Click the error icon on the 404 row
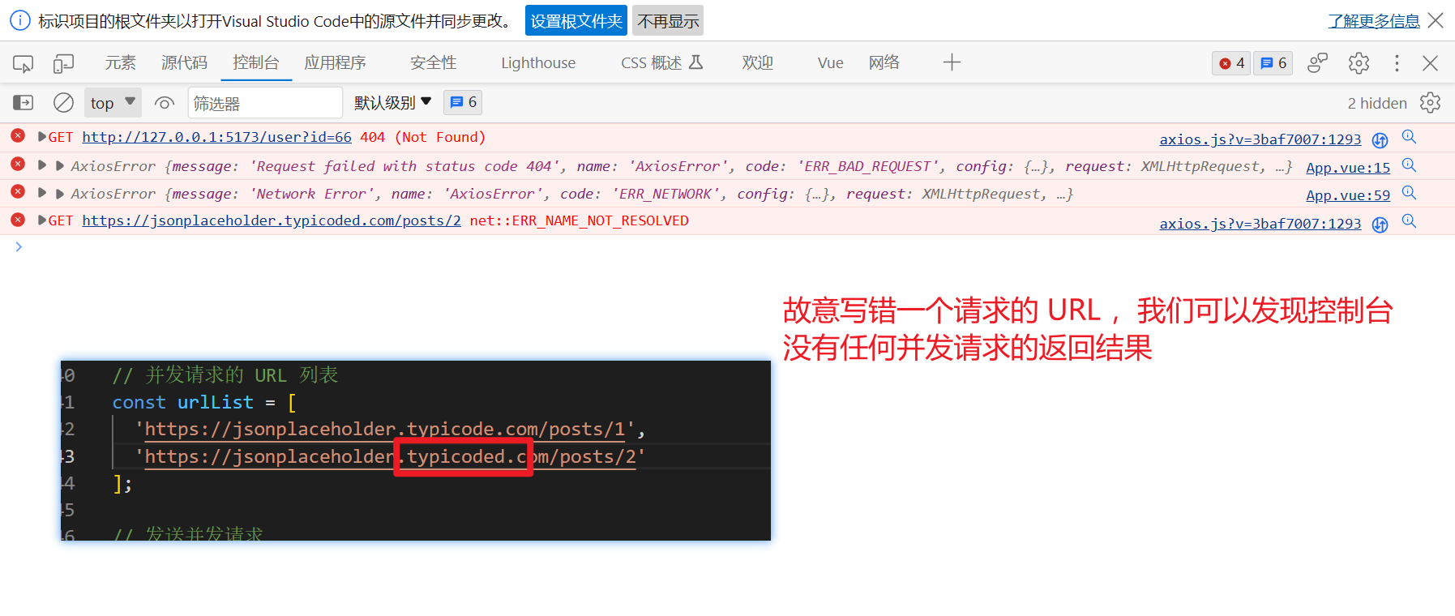 18,135
